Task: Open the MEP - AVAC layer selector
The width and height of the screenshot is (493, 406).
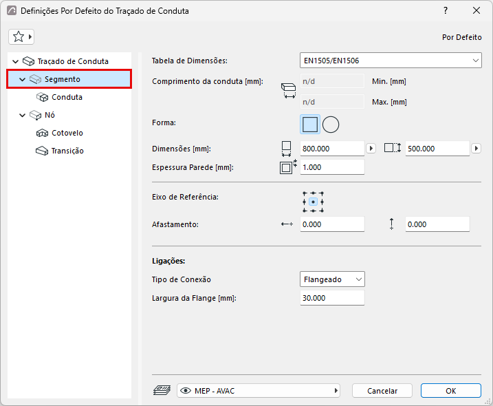Action: coord(258,391)
